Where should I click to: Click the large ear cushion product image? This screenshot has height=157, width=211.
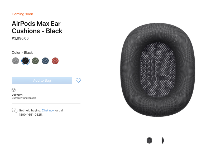click(157, 70)
